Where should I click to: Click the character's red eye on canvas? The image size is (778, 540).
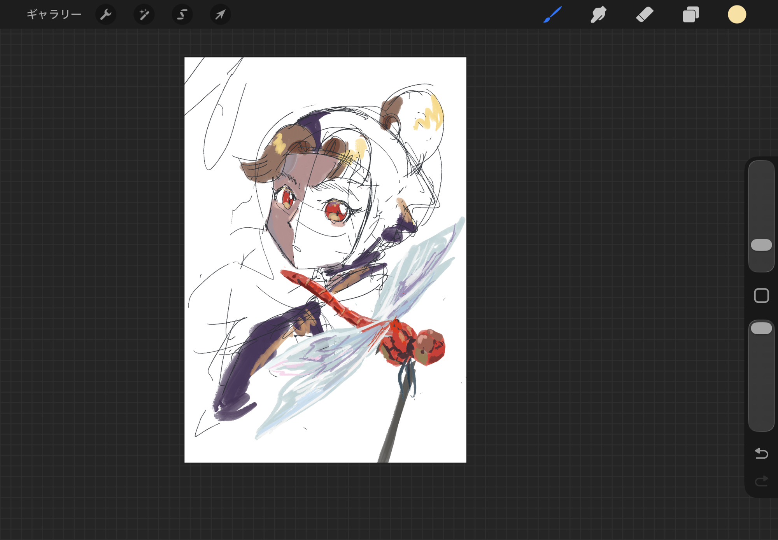coord(335,211)
